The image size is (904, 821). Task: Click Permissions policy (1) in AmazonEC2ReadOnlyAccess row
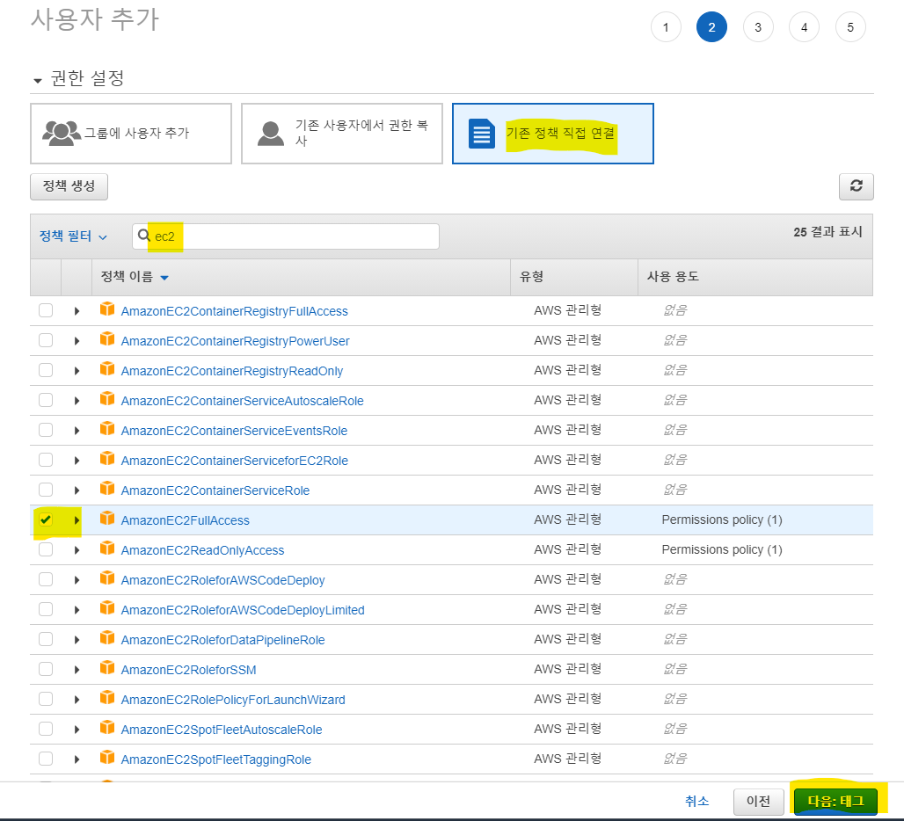coord(722,549)
